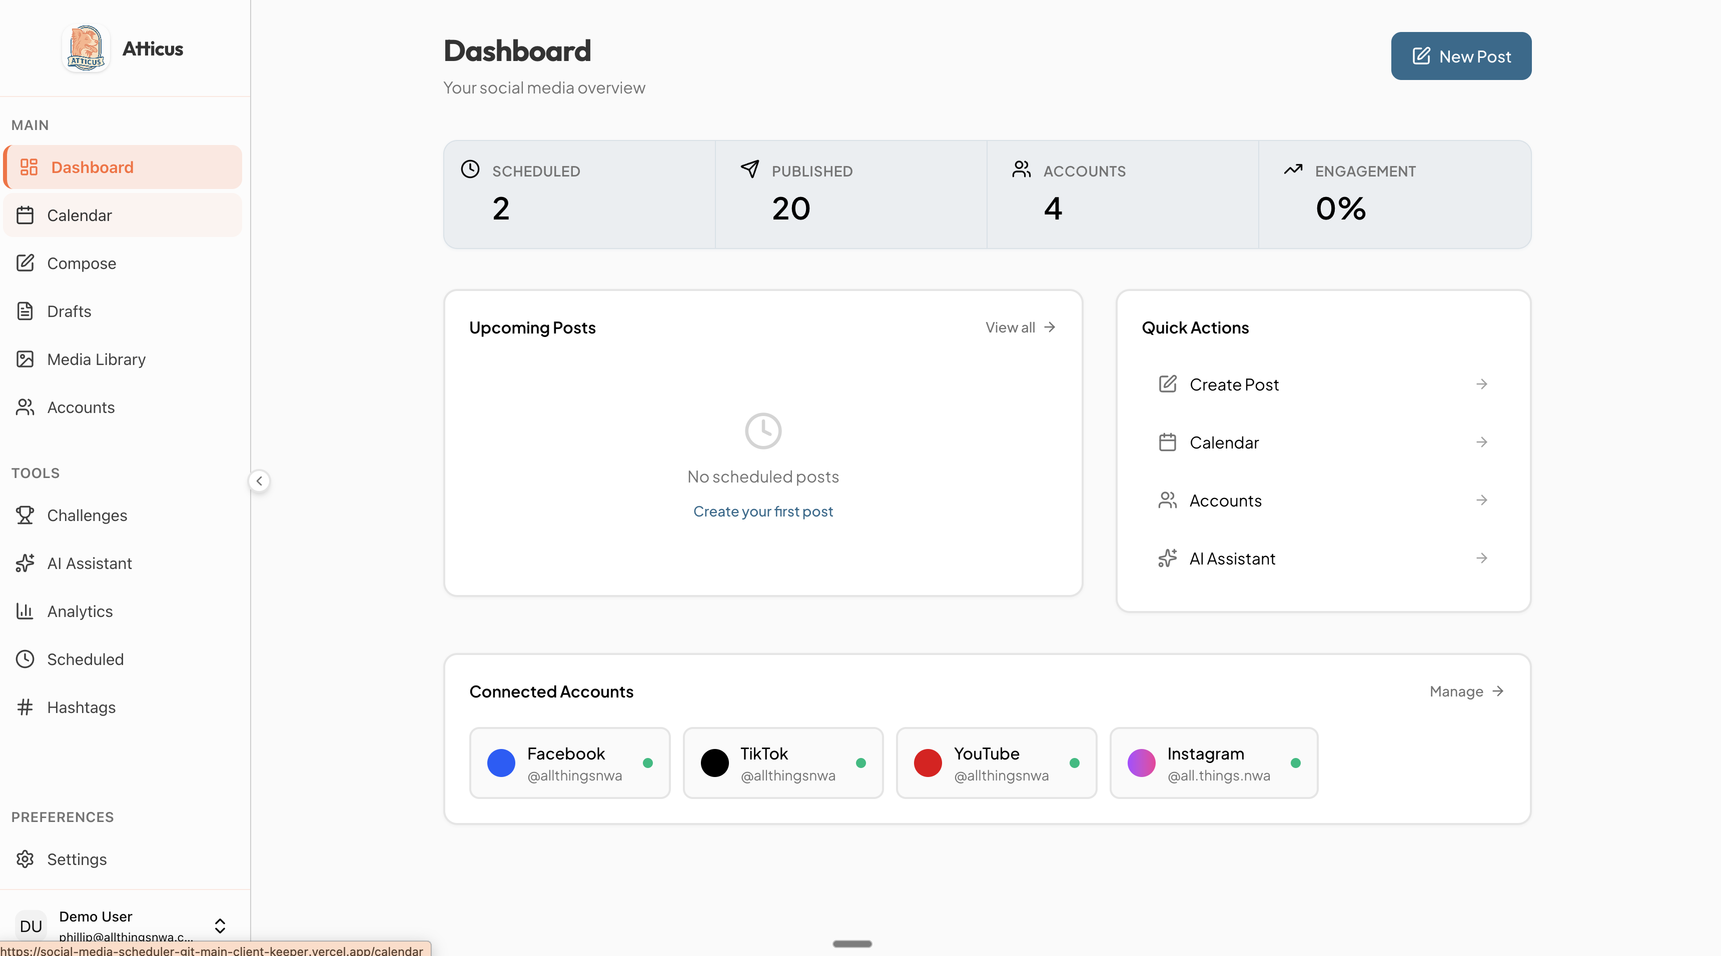Click the Instagram gradient avatar swatch

1141,763
